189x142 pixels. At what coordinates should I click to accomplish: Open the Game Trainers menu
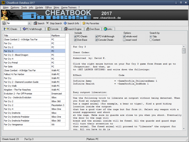(69, 8)
